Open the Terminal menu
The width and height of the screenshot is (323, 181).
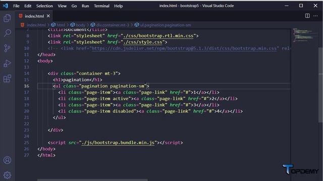pos(101,6)
